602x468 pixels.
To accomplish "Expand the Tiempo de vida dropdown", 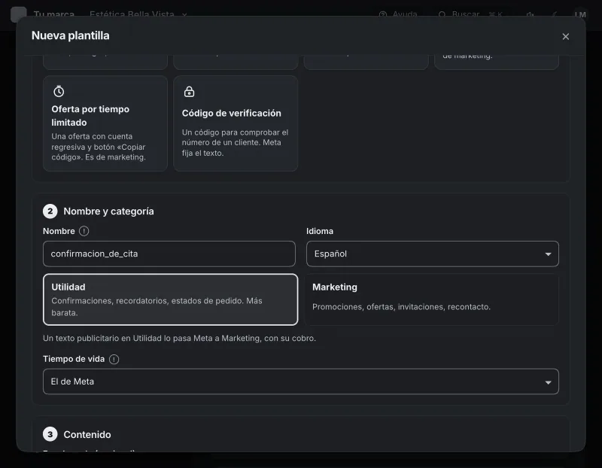I will [300, 381].
